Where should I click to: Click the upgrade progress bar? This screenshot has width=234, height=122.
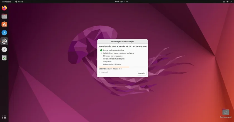pyautogui.click(x=123, y=67)
